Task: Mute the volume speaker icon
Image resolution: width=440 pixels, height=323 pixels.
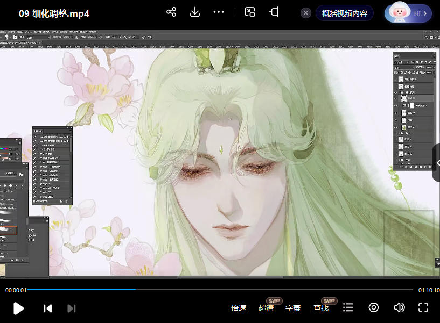Action: coord(399,307)
